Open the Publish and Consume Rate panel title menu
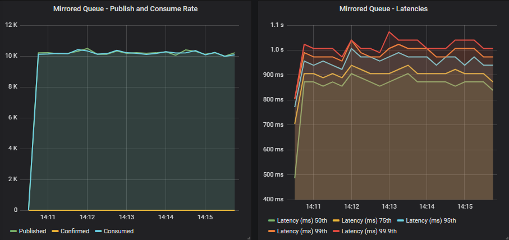Screen dimensions: 509x240 (125, 9)
